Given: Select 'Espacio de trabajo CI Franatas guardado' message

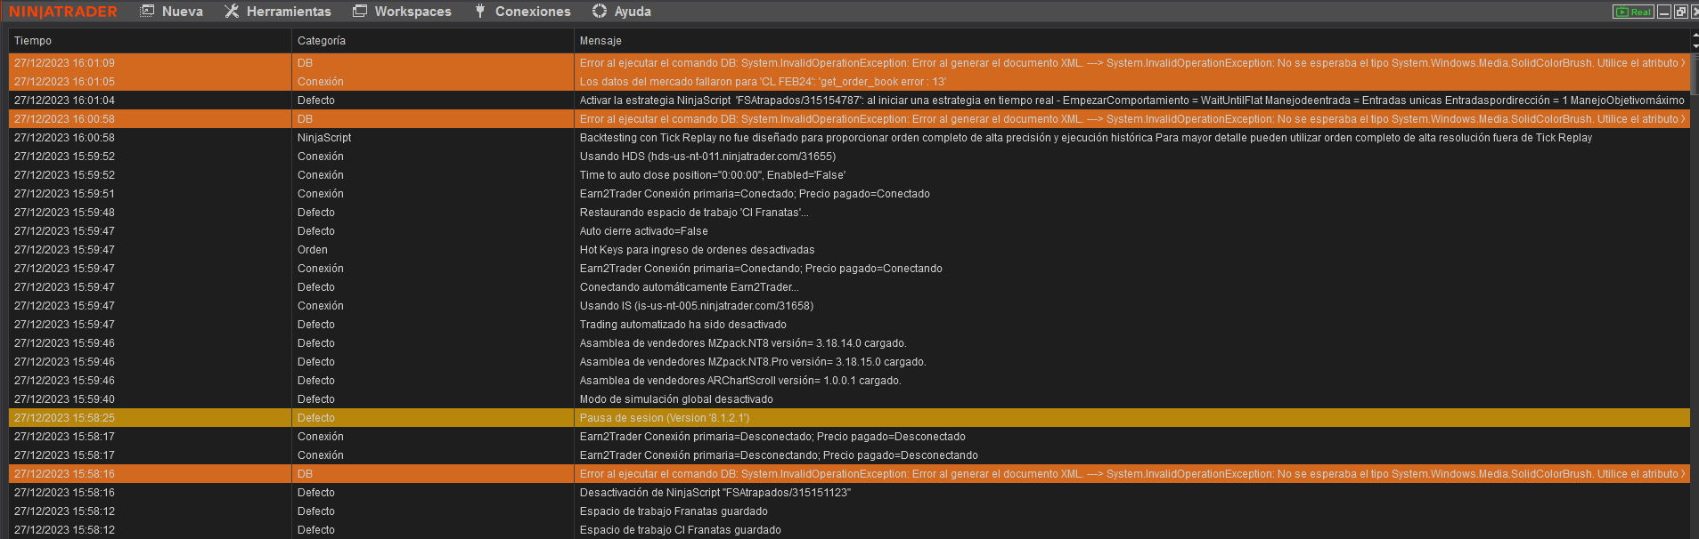Looking at the screenshot, I should tap(681, 530).
